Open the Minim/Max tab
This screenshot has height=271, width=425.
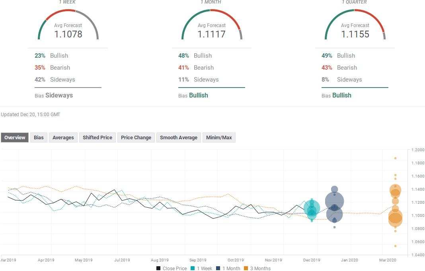click(x=219, y=137)
